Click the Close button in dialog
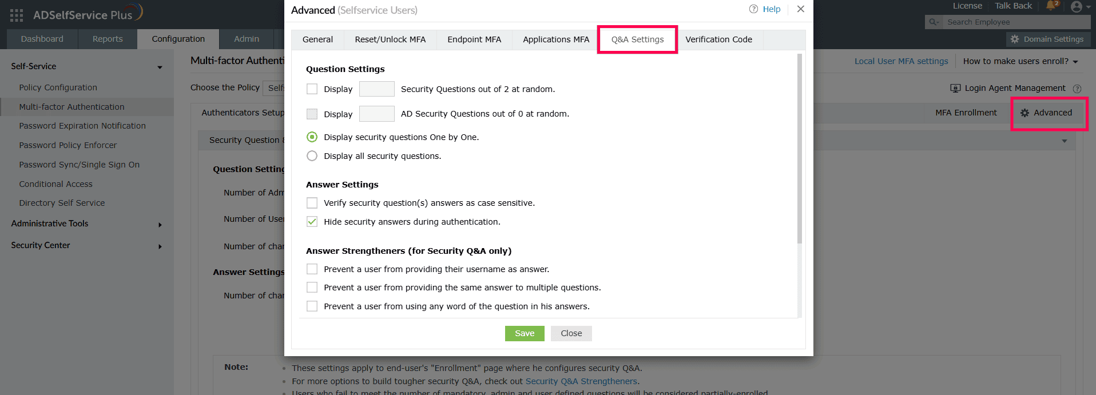Viewport: 1096px width, 395px height. 571,333
